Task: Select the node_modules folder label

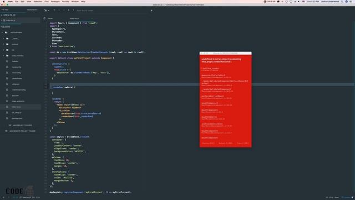Action: (18, 56)
